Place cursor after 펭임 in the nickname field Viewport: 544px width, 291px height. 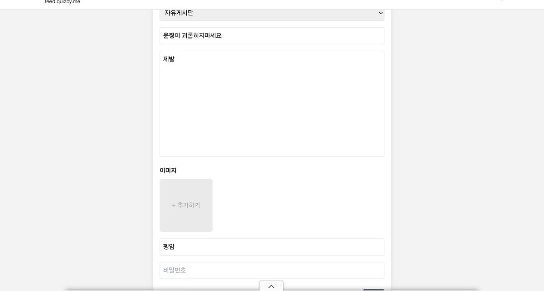pos(175,247)
